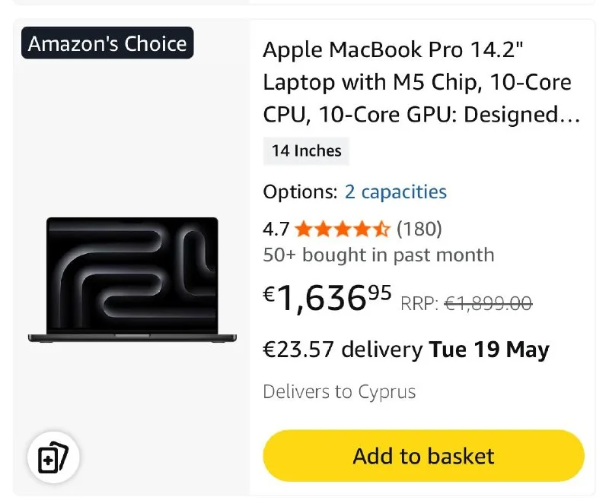609x500 pixels.
Task: Tap the add-to-compare cards icon
Action: pyautogui.click(x=53, y=457)
